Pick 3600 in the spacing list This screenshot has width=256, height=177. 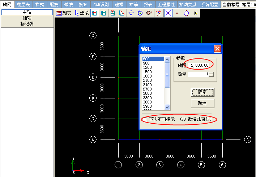(153, 102)
